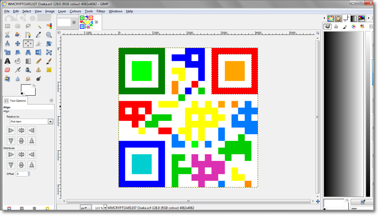Image resolution: width=379 pixels, height=216 pixels.
Task: Select the Crop knife tool
Action: pos(39,44)
